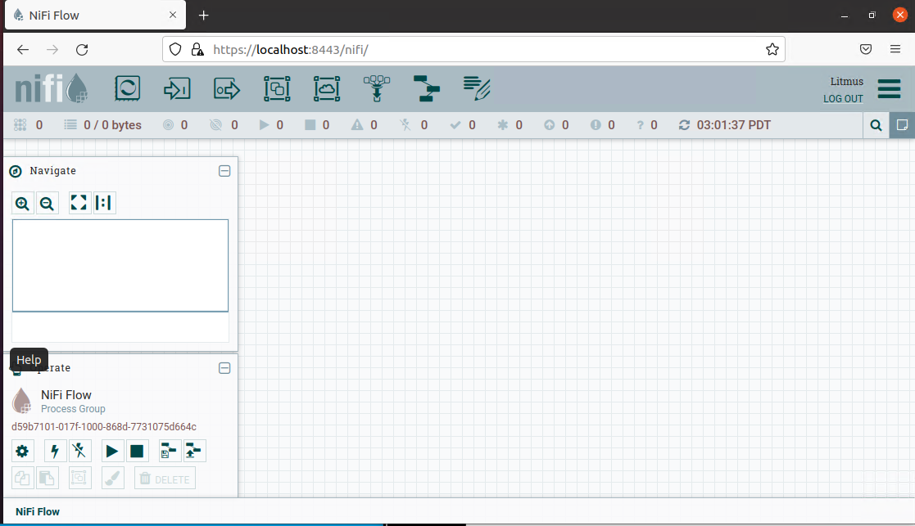915x526 pixels.
Task: Click the refresh icon in status bar
Action: tap(684, 125)
